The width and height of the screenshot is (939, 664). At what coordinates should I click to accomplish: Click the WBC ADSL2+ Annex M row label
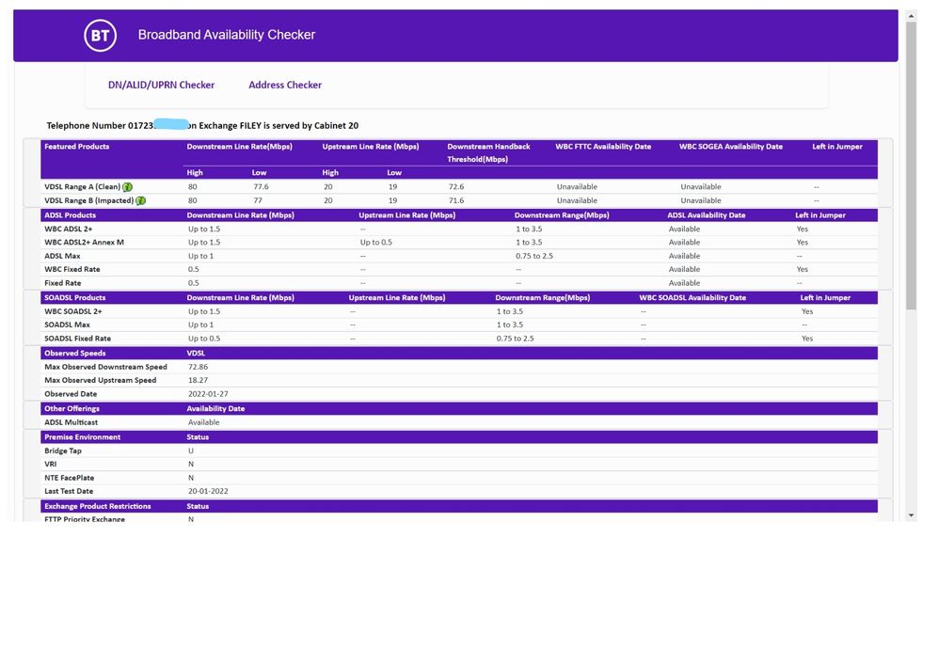84,243
